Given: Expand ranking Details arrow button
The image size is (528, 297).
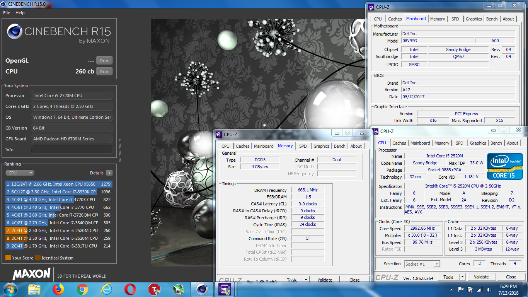Looking at the screenshot, I should coord(109,173).
